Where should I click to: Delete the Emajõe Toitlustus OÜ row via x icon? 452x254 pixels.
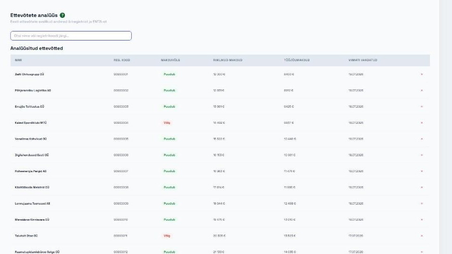point(422,107)
